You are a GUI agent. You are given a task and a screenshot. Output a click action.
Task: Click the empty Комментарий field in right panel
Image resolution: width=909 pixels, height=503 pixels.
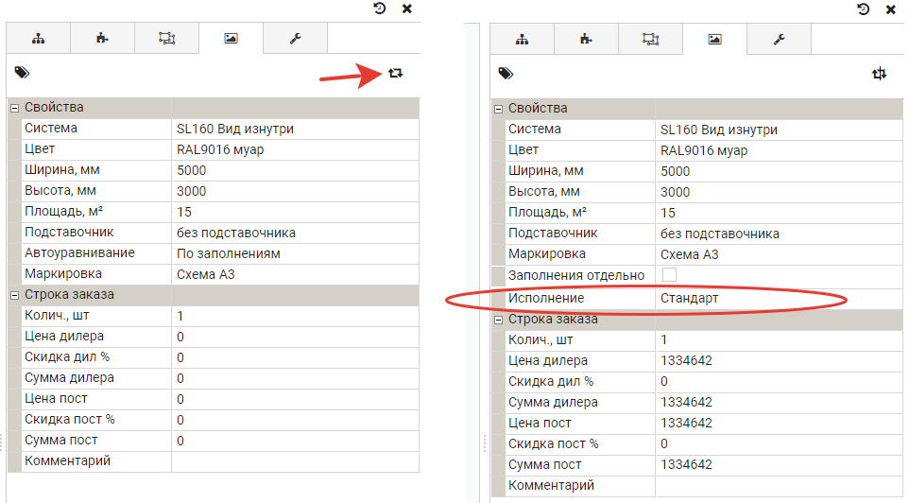click(x=780, y=485)
